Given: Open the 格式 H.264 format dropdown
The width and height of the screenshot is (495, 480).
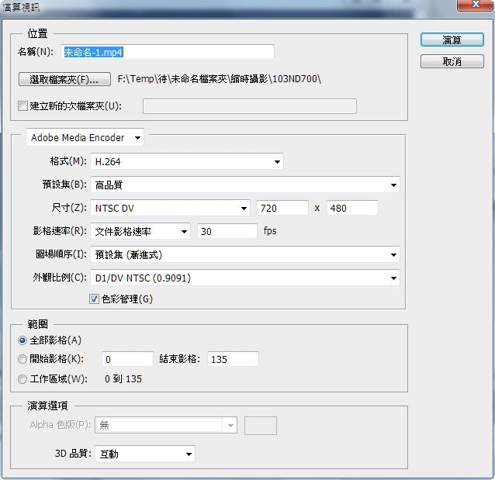Looking at the screenshot, I should tap(187, 161).
